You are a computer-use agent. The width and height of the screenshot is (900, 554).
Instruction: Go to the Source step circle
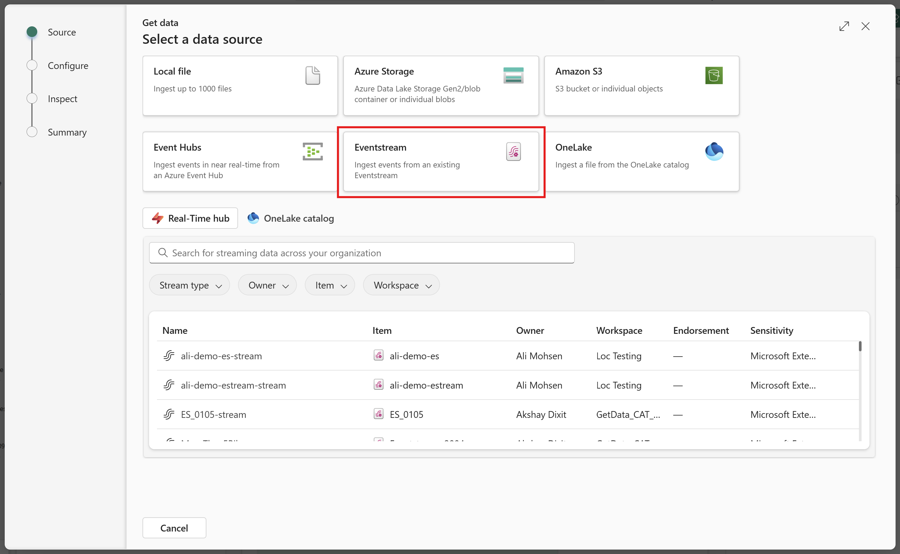point(32,32)
